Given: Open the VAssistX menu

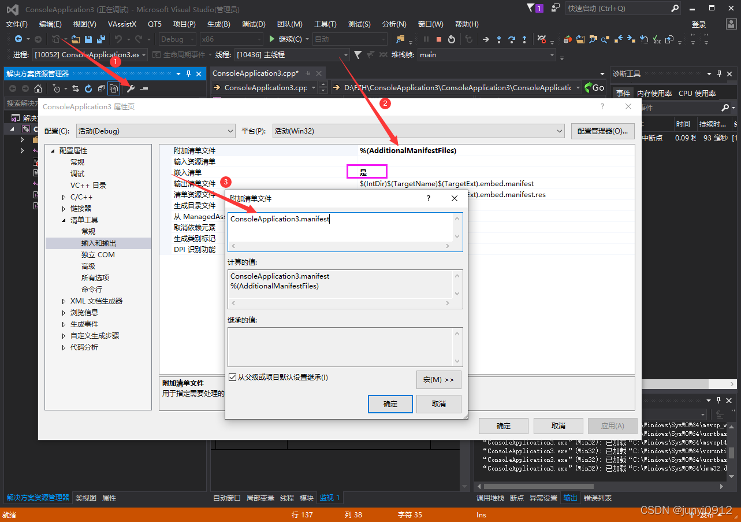Looking at the screenshot, I should [122, 24].
